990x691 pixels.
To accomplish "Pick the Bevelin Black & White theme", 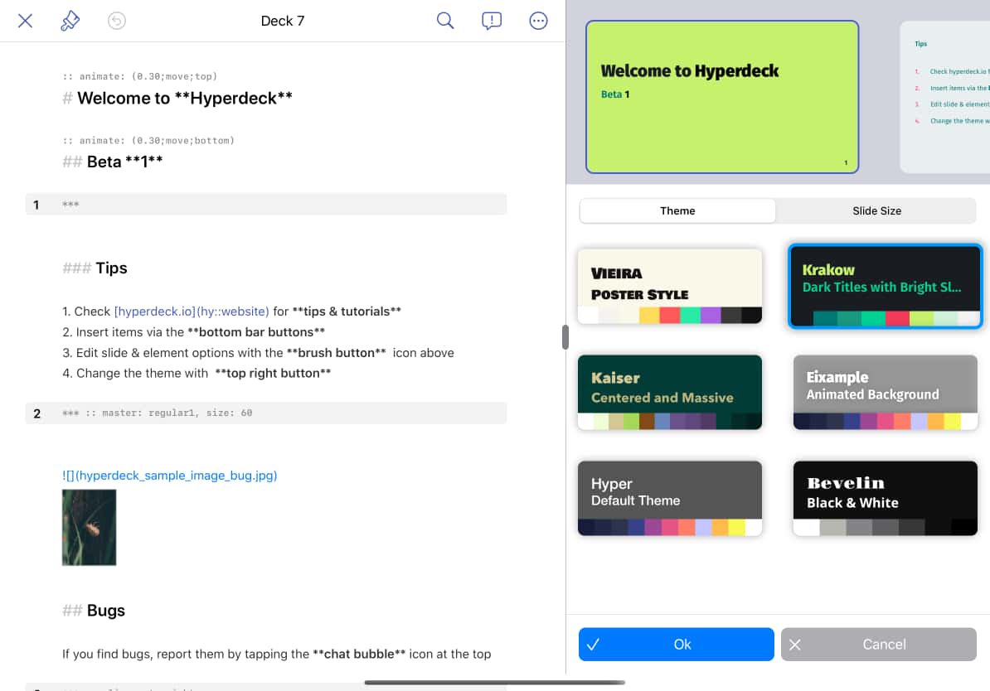I will point(886,498).
